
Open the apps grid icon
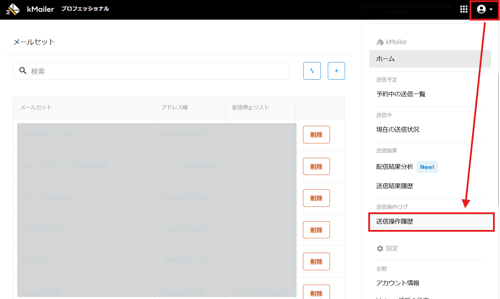pos(464,9)
